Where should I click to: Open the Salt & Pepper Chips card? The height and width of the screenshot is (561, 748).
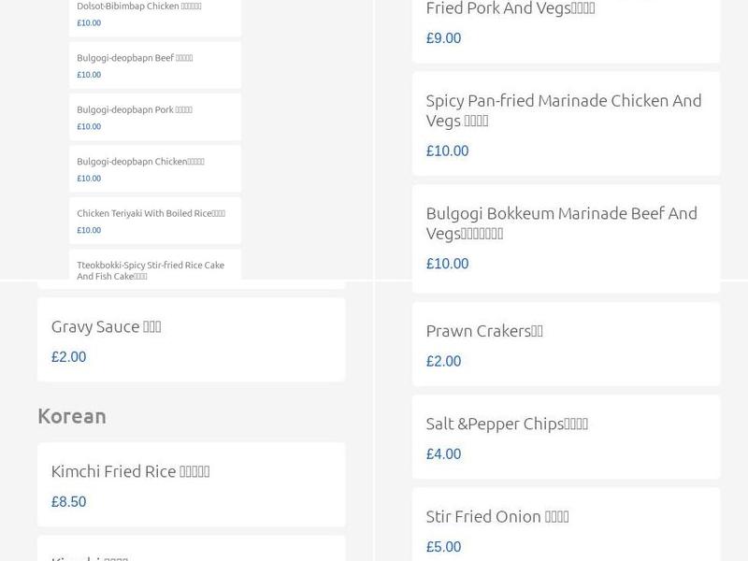(507, 423)
